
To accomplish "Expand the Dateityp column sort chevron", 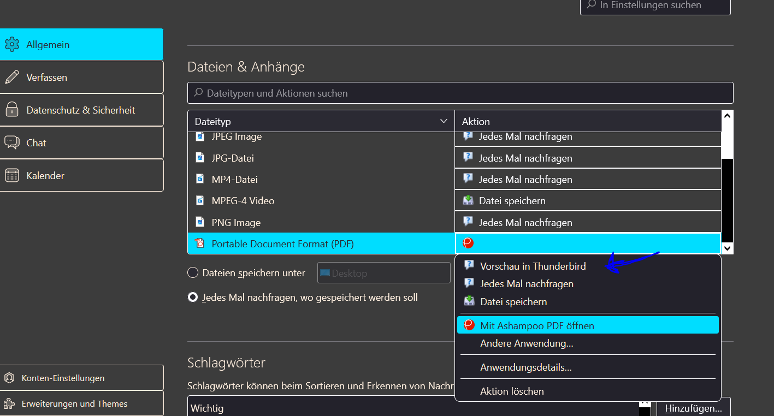I will [444, 121].
